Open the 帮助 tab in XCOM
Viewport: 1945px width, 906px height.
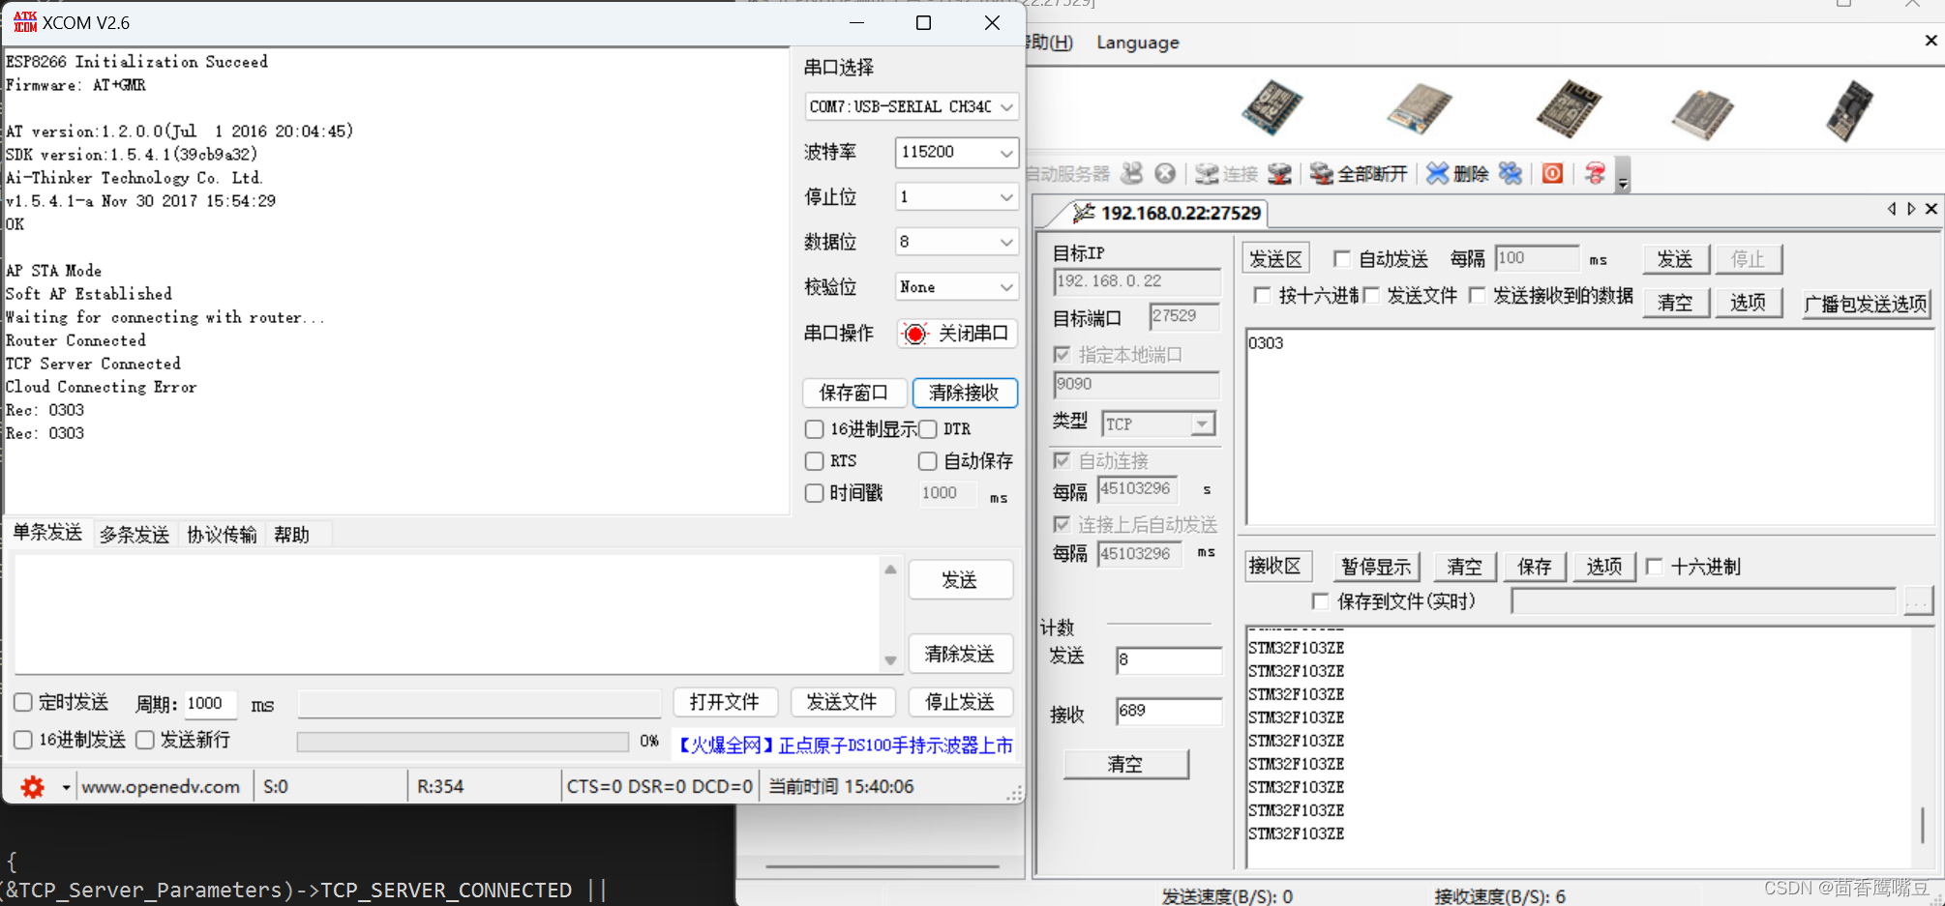coord(291,535)
